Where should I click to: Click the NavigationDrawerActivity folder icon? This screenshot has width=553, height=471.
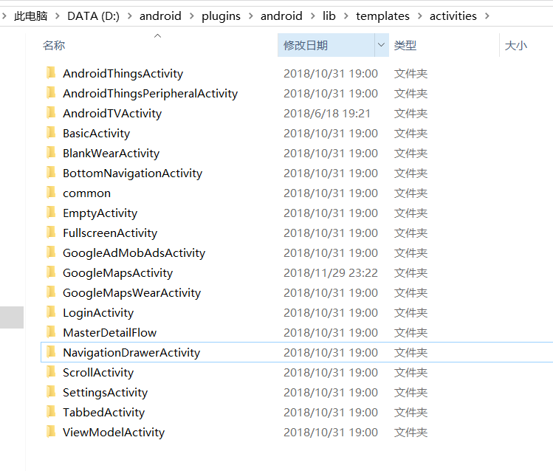51,352
